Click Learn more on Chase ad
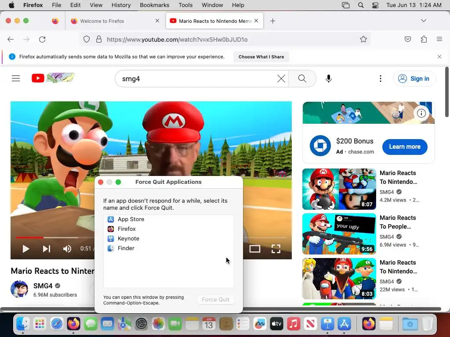This screenshot has height=337, width=450. pyautogui.click(x=405, y=147)
